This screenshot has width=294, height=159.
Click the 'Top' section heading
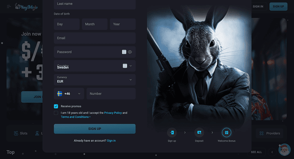pyautogui.click(x=11, y=152)
